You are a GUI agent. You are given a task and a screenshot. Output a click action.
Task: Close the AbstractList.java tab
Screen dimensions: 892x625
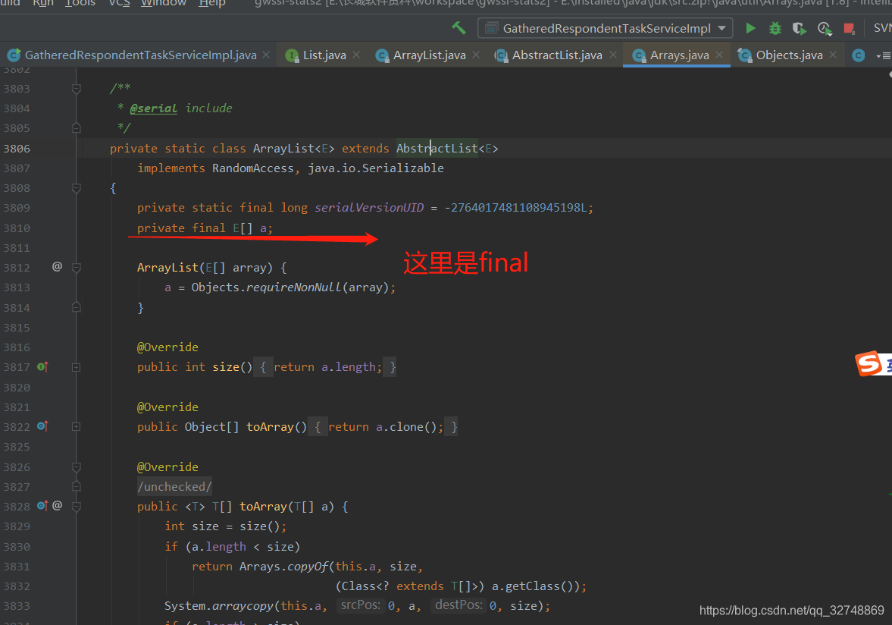[x=612, y=55]
